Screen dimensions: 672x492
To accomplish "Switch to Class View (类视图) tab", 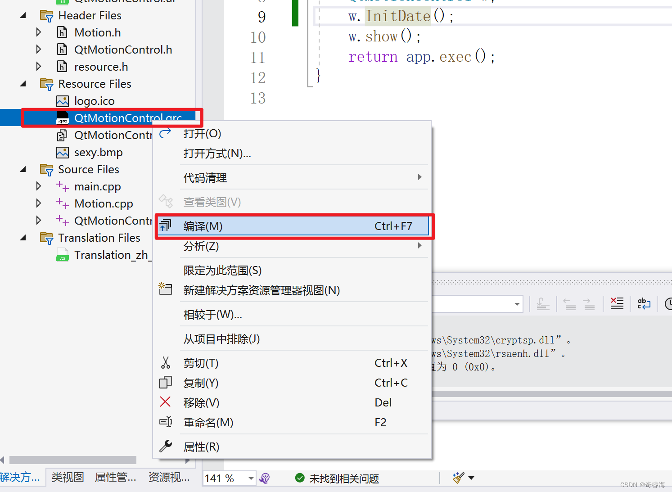I will (68, 477).
